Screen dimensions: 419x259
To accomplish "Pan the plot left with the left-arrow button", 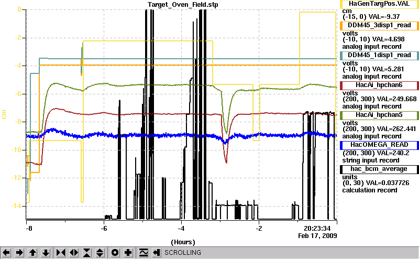I will [x=6, y=253].
